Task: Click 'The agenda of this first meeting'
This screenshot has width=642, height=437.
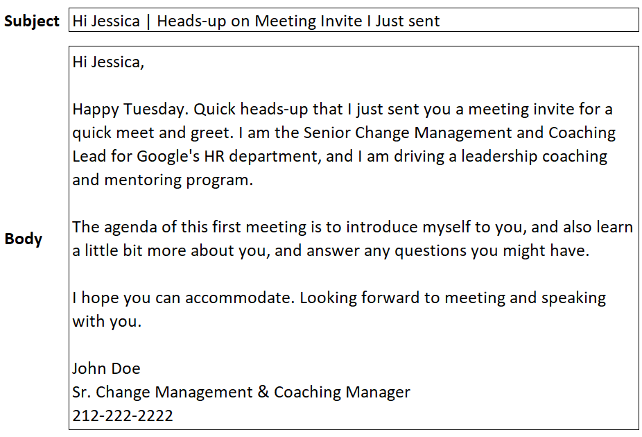Action: (189, 227)
